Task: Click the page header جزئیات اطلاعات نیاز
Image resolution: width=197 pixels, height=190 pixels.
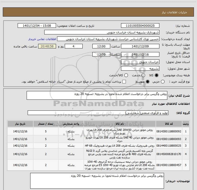Action: click(x=174, y=12)
